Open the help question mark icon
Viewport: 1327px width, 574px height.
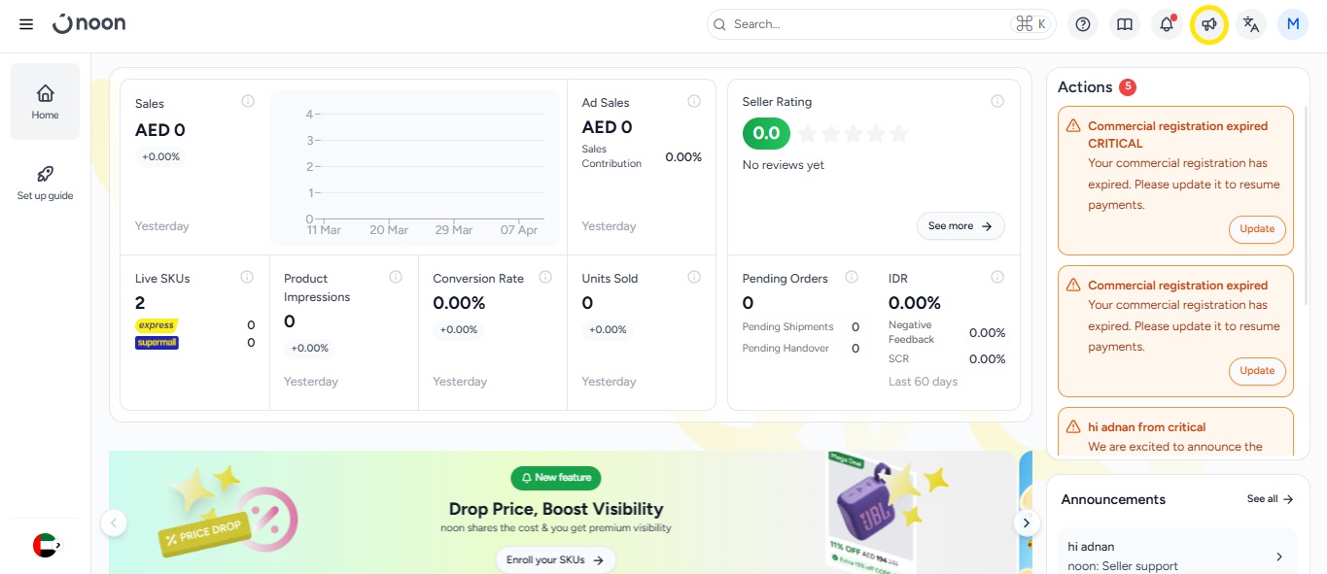1083,24
